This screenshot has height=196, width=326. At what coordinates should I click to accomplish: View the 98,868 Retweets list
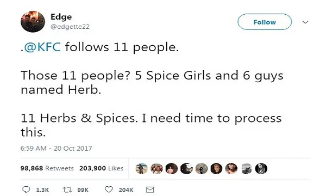[47, 168]
